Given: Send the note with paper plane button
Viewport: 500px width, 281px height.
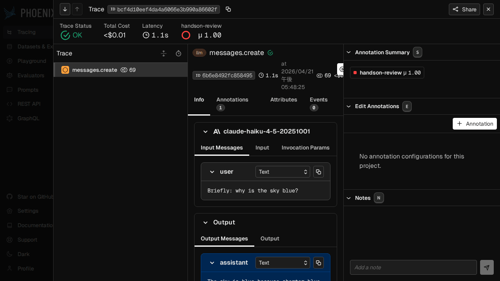Looking at the screenshot, I should [487, 267].
